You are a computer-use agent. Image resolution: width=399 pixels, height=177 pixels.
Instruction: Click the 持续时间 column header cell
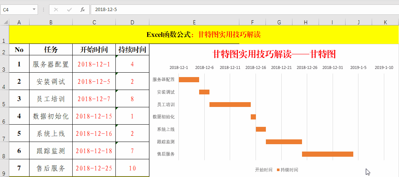click(x=132, y=49)
